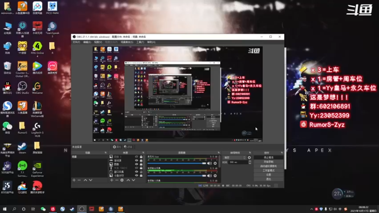Open GeForce Experience shortcut
The image size is (379, 213).
(x=37, y=169)
